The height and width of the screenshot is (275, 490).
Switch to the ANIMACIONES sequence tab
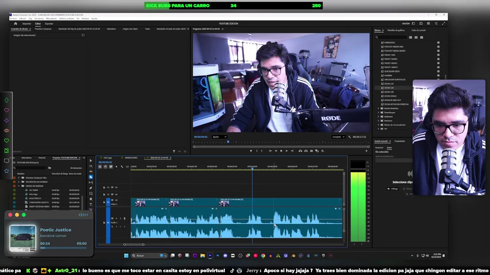point(131,158)
